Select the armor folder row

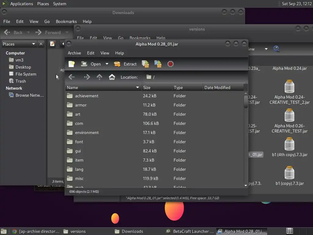coord(154,105)
